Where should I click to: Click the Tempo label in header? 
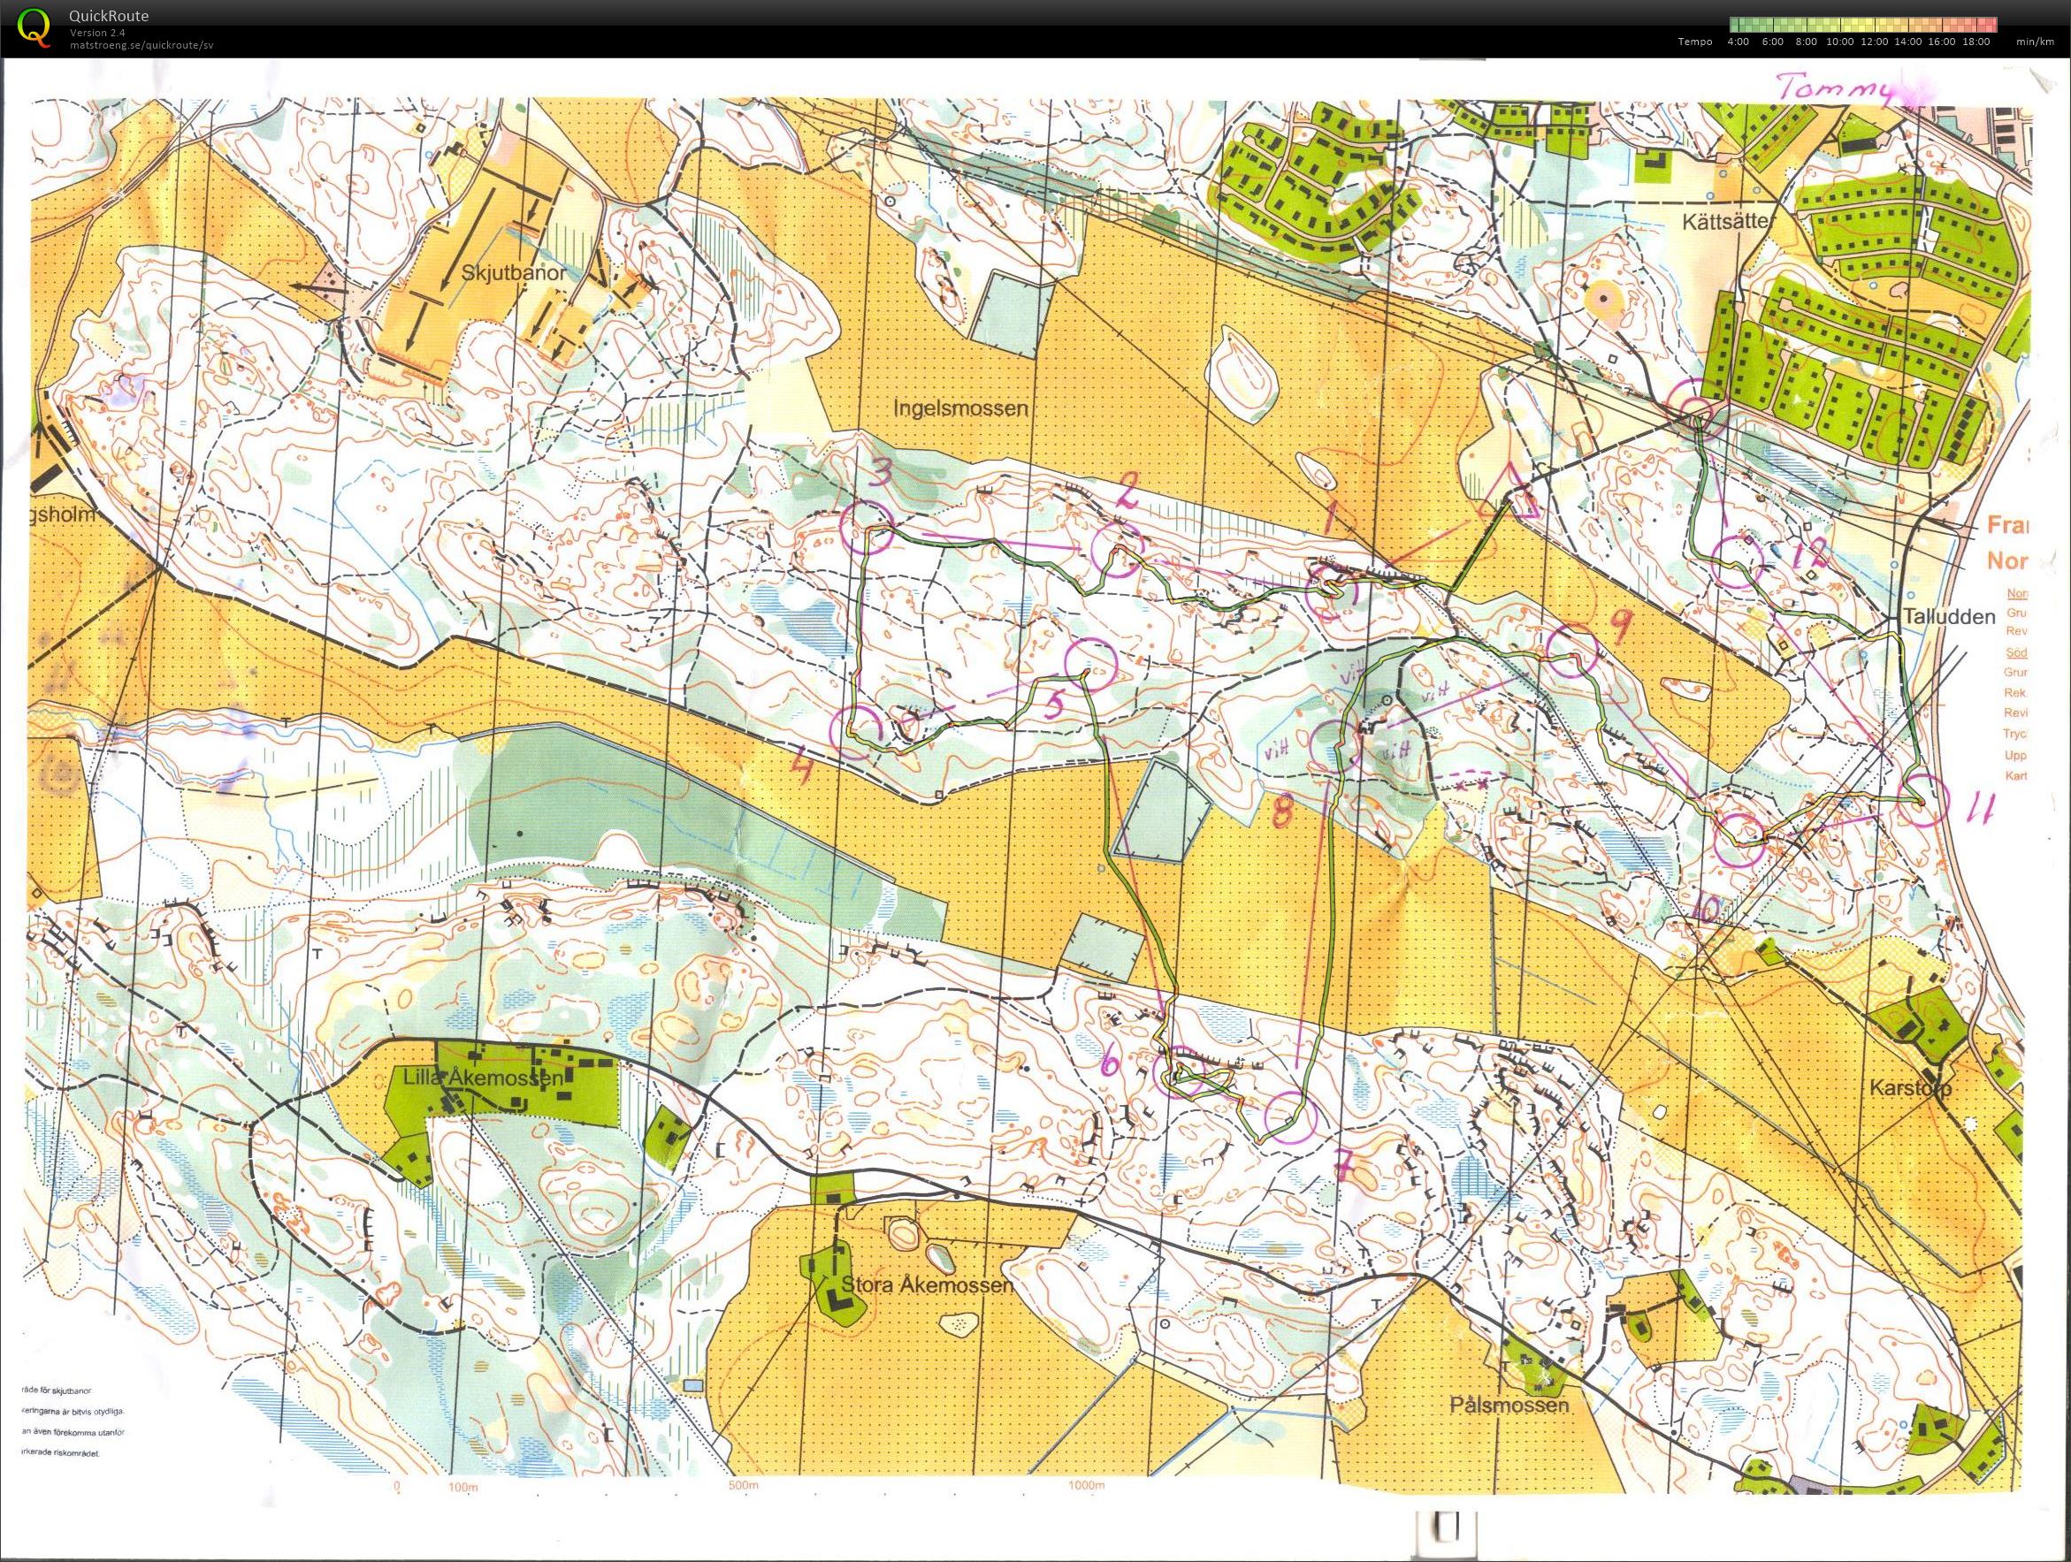point(1694,42)
